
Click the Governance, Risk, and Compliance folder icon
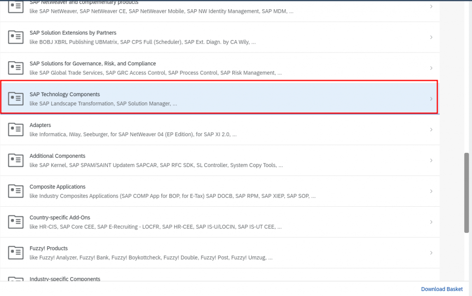[x=16, y=68]
